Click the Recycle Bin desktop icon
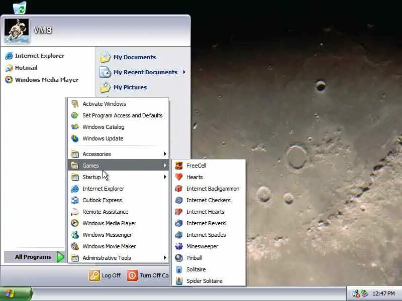 tap(20, 7)
